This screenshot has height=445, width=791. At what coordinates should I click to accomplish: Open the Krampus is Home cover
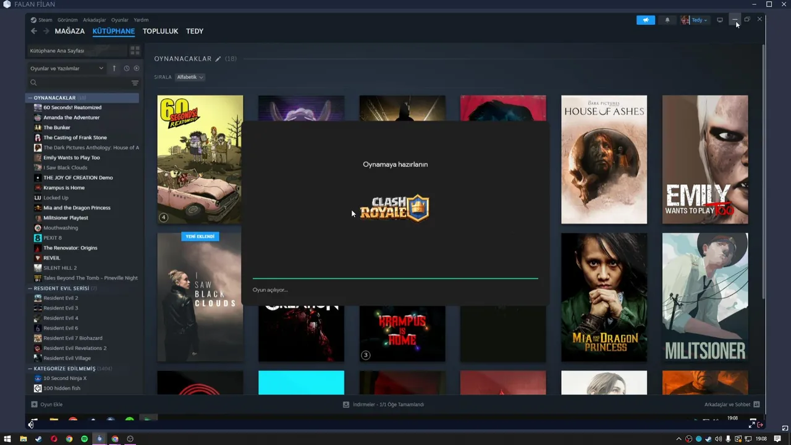click(402, 334)
